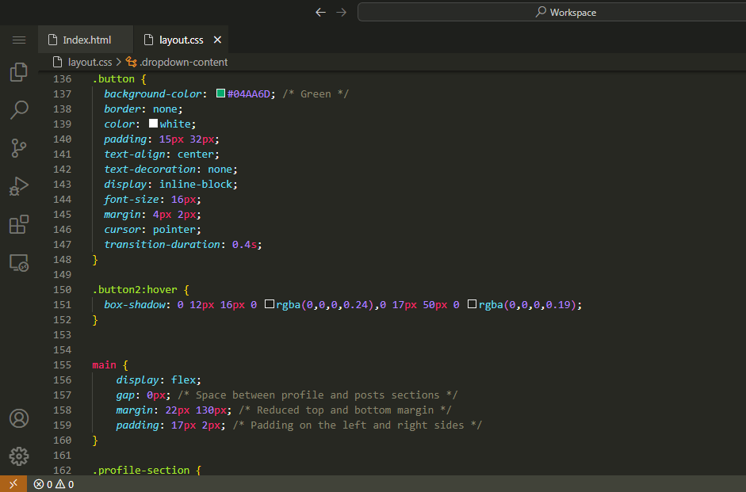The image size is (746, 492).
Task: Open the Manage settings gear
Action: tap(19, 456)
